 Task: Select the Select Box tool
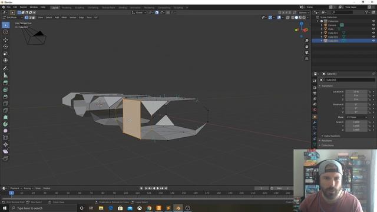tap(5, 25)
